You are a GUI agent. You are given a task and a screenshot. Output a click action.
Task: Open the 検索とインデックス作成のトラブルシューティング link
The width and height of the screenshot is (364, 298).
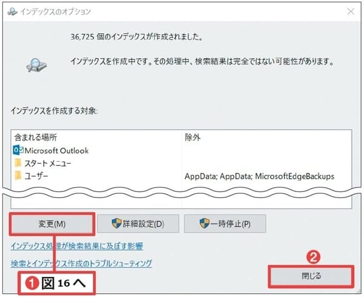(81, 263)
